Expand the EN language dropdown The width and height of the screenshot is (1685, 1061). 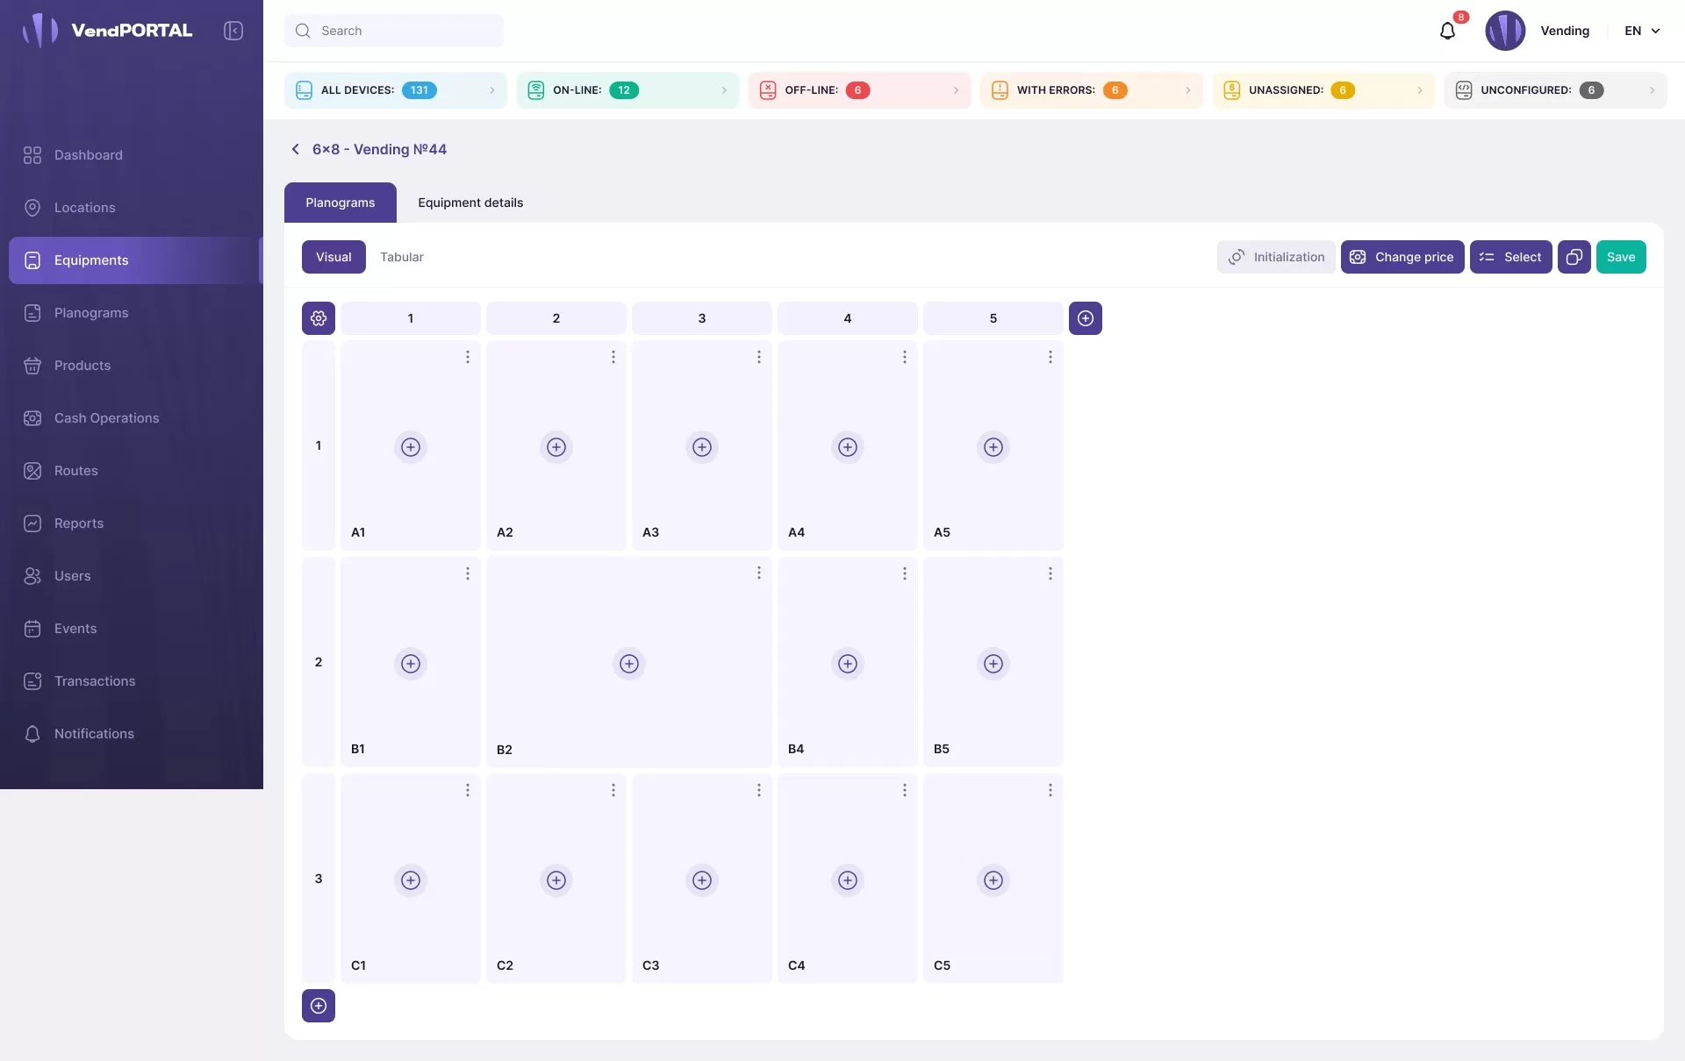[1642, 31]
